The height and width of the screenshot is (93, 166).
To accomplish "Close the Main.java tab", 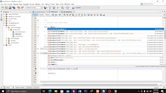I will coord(60,12).
